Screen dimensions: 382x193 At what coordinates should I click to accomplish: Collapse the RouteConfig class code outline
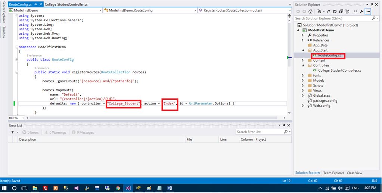17,59
